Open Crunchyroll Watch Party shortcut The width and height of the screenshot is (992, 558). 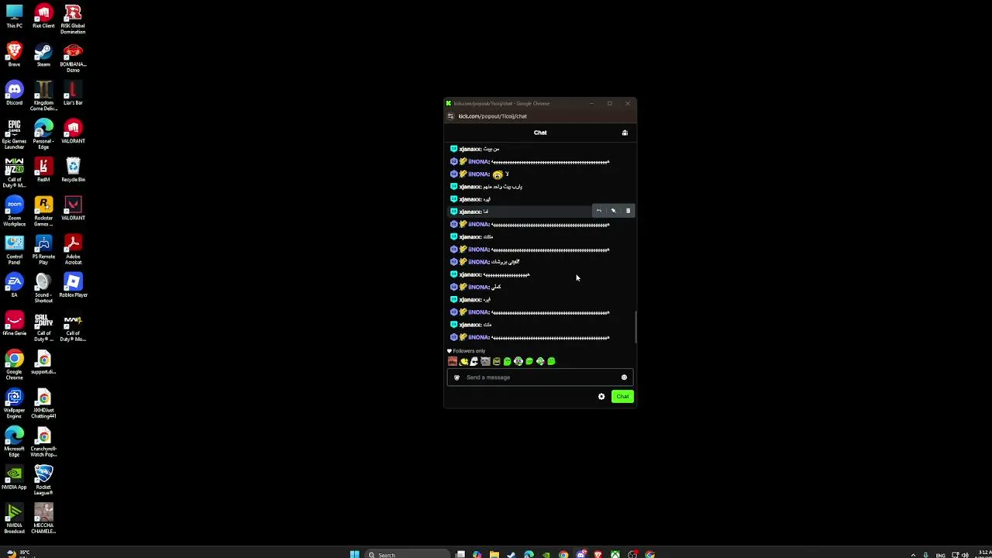(x=43, y=442)
